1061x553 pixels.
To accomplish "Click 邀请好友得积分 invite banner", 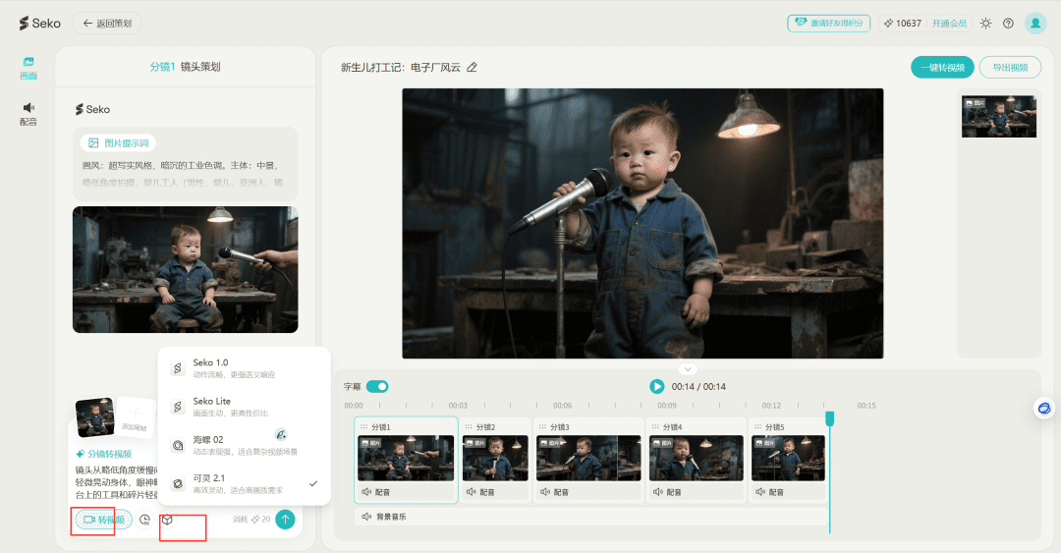I will 829,23.
